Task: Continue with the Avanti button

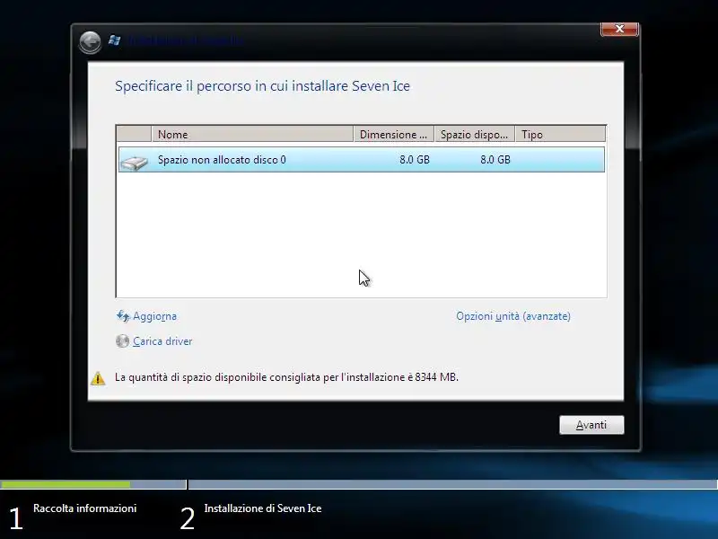Action: click(591, 425)
